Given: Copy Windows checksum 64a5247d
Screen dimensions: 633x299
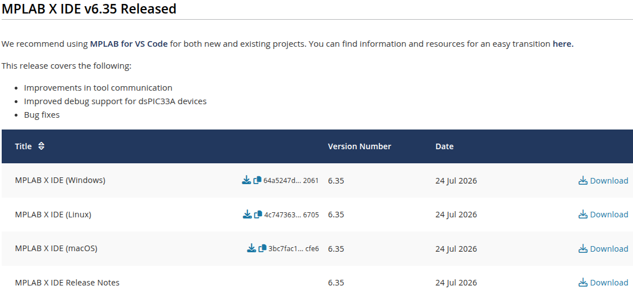Looking at the screenshot, I should coord(257,180).
